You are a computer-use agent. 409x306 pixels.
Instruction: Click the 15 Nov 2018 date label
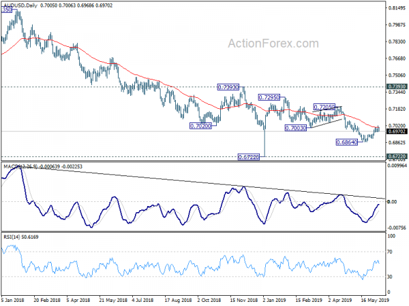point(244,300)
